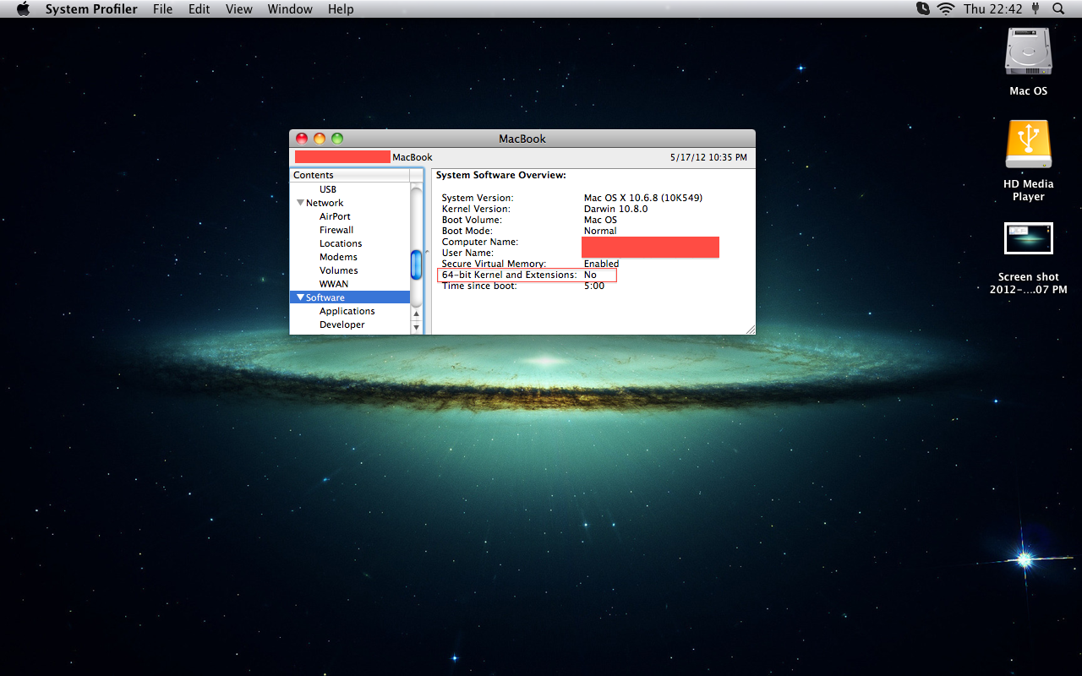Select Modems under Network

pos(338,257)
